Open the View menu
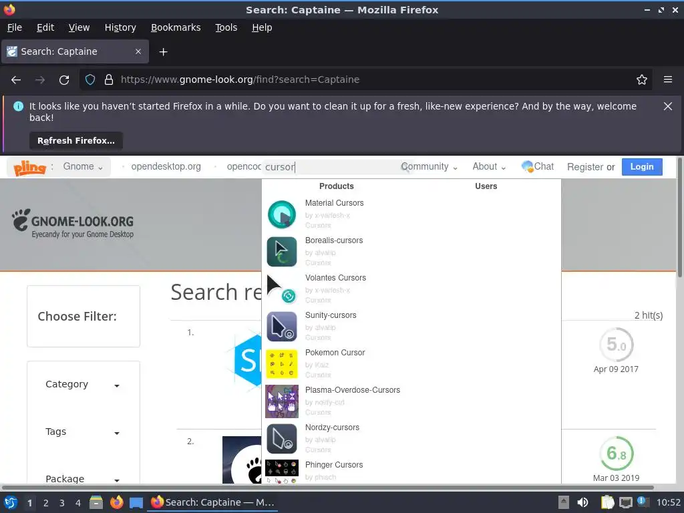 (79, 27)
